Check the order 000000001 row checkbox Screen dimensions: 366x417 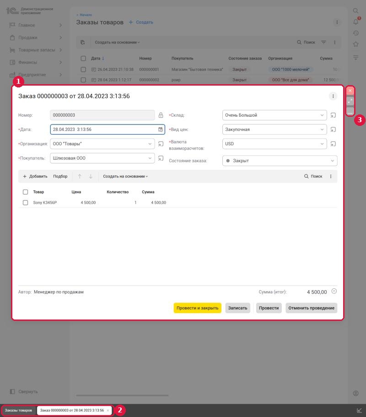(83, 70)
